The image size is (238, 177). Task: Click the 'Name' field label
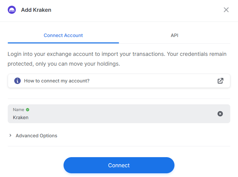click(18, 110)
